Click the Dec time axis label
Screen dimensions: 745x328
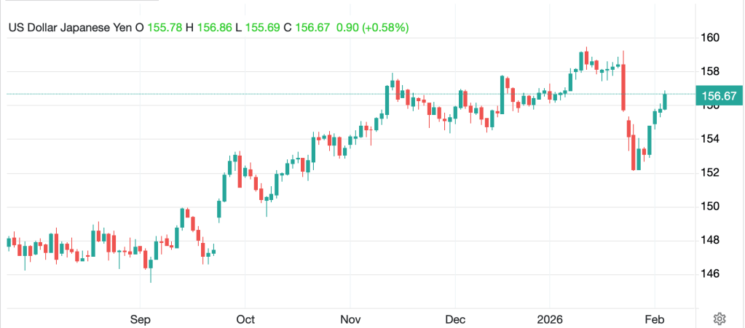[455, 319]
